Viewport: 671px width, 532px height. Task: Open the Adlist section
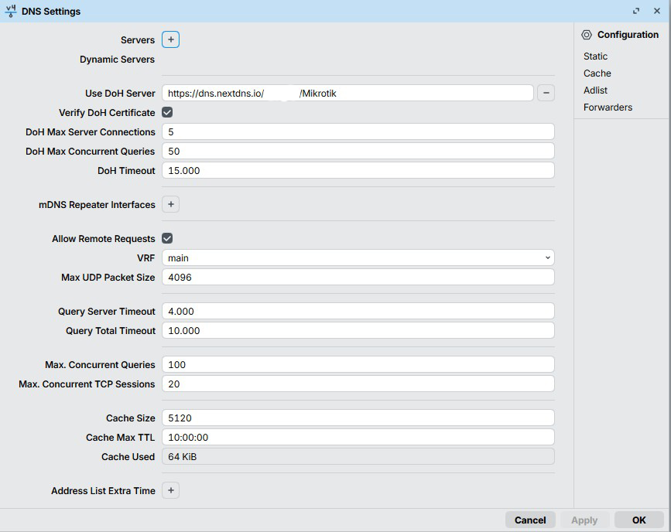[x=595, y=90]
